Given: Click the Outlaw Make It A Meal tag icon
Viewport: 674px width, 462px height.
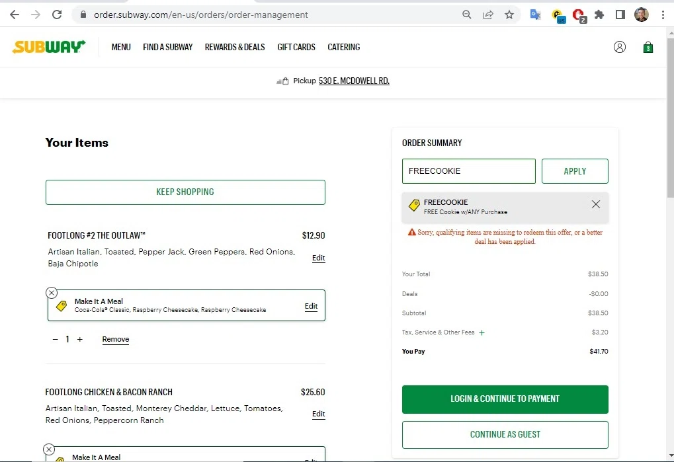Looking at the screenshot, I should pyautogui.click(x=62, y=305).
